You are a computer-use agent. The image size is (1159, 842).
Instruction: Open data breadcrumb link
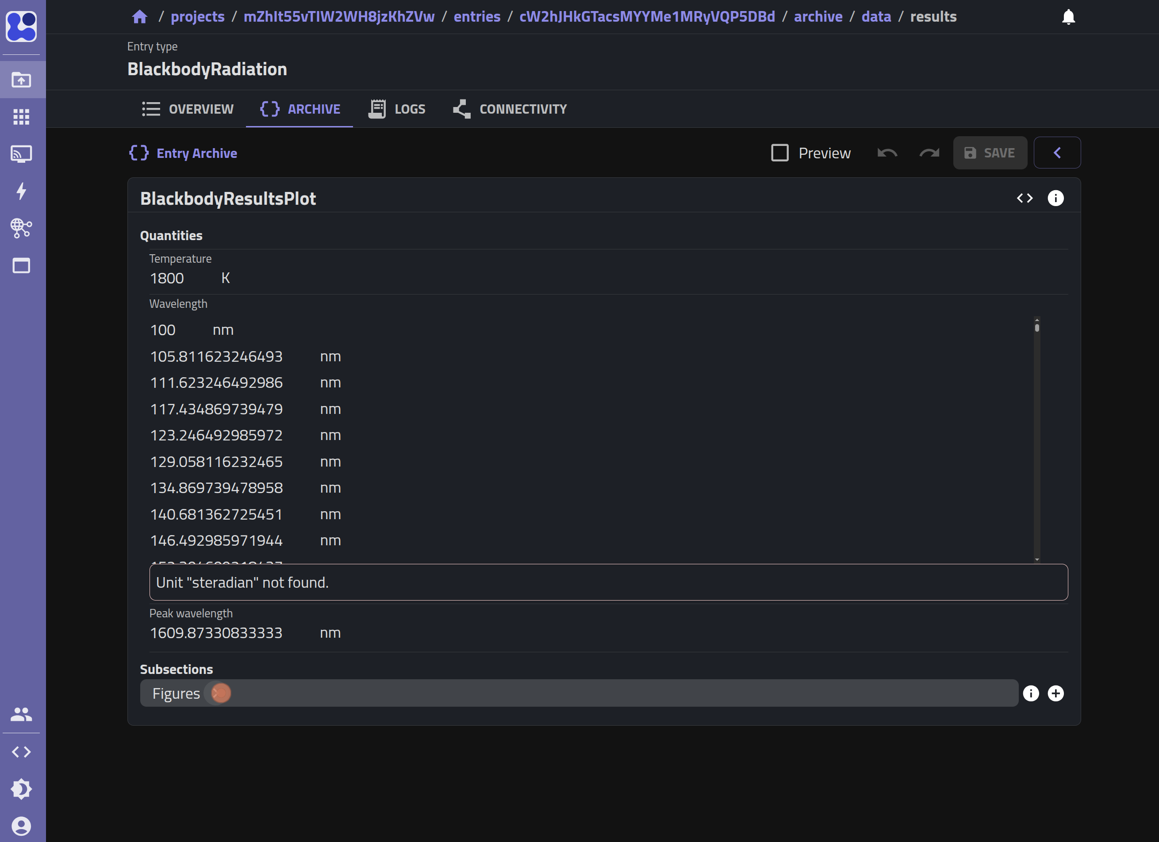pyautogui.click(x=876, y=17)
